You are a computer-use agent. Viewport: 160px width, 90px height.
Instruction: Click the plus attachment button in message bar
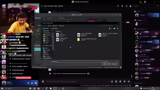click(x=43, y=81)
